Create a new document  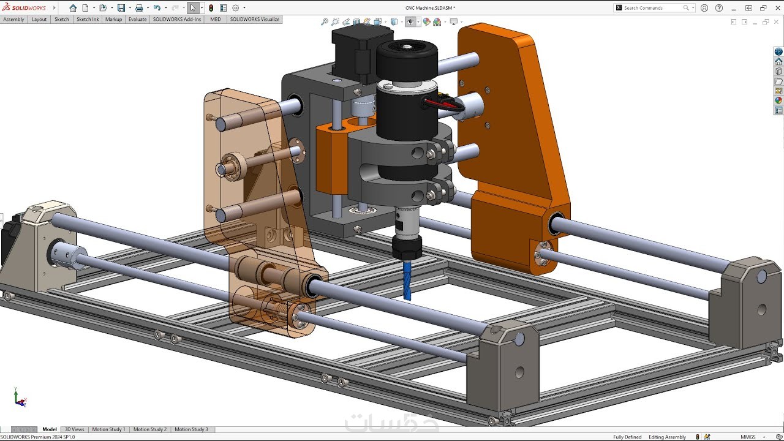pyautogui.click(x=85, y=8)
